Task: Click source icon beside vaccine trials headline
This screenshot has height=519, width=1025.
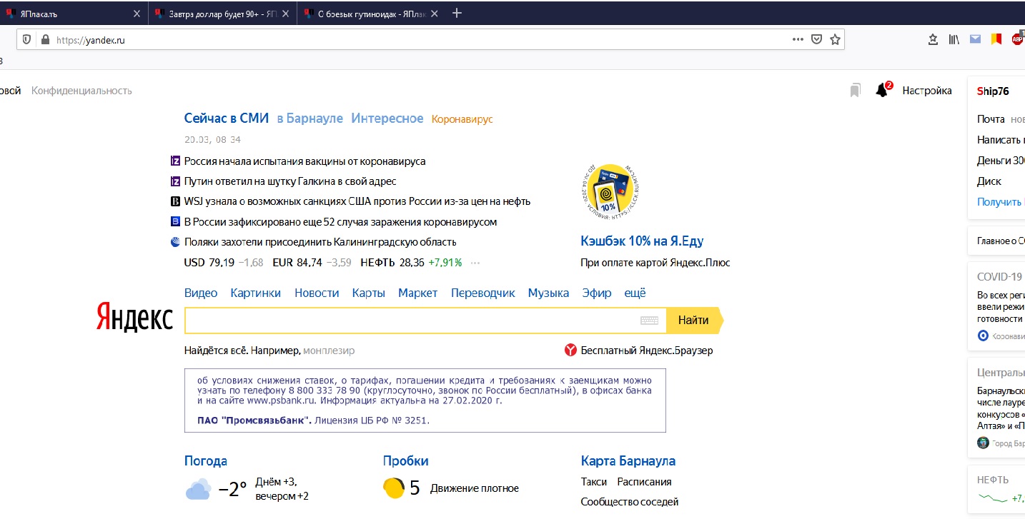Action: coord(175,161)
